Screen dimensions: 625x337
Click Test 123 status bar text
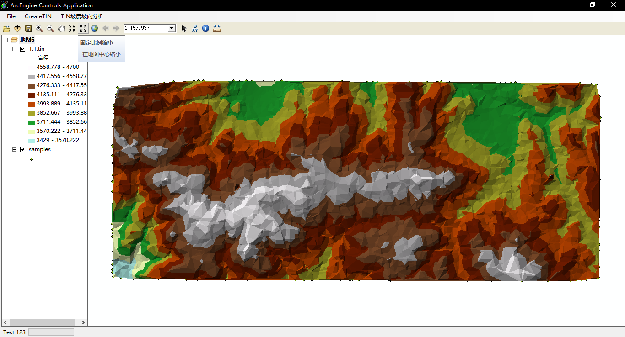14,332
